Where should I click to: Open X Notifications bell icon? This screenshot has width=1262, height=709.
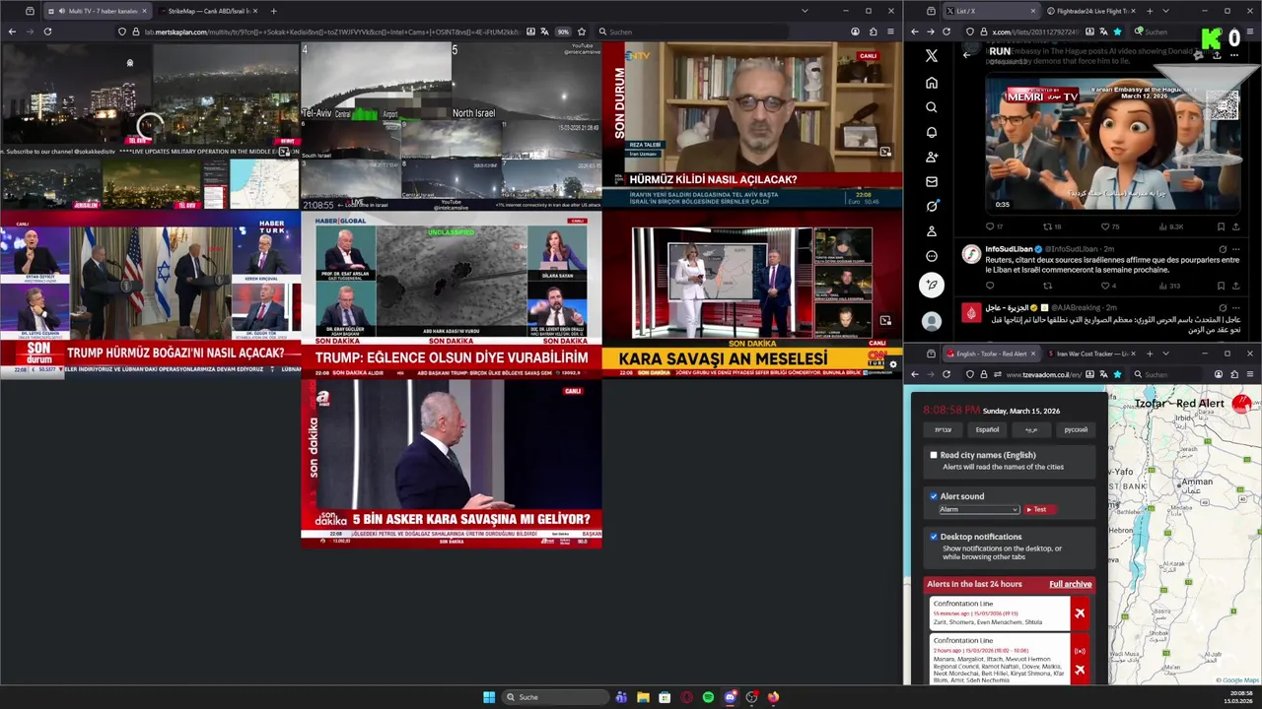point(932,132)
